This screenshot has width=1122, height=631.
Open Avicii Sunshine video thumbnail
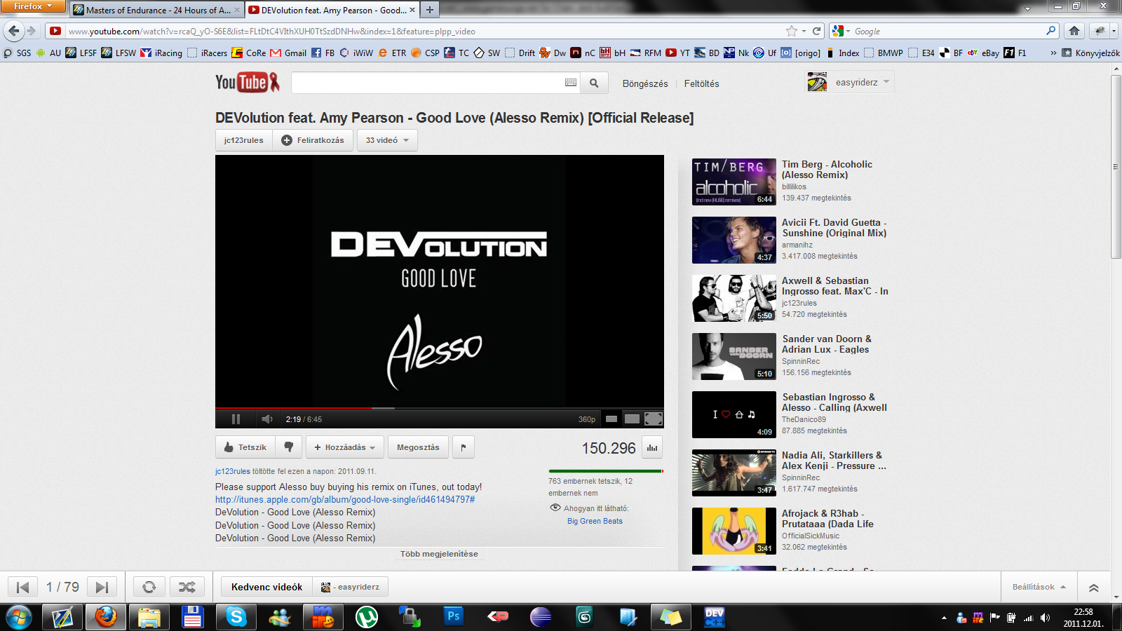(734, 240)
